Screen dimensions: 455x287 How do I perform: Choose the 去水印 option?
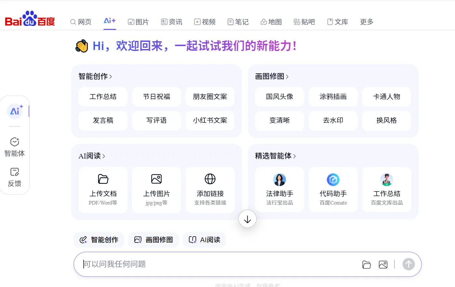[333, 120]
